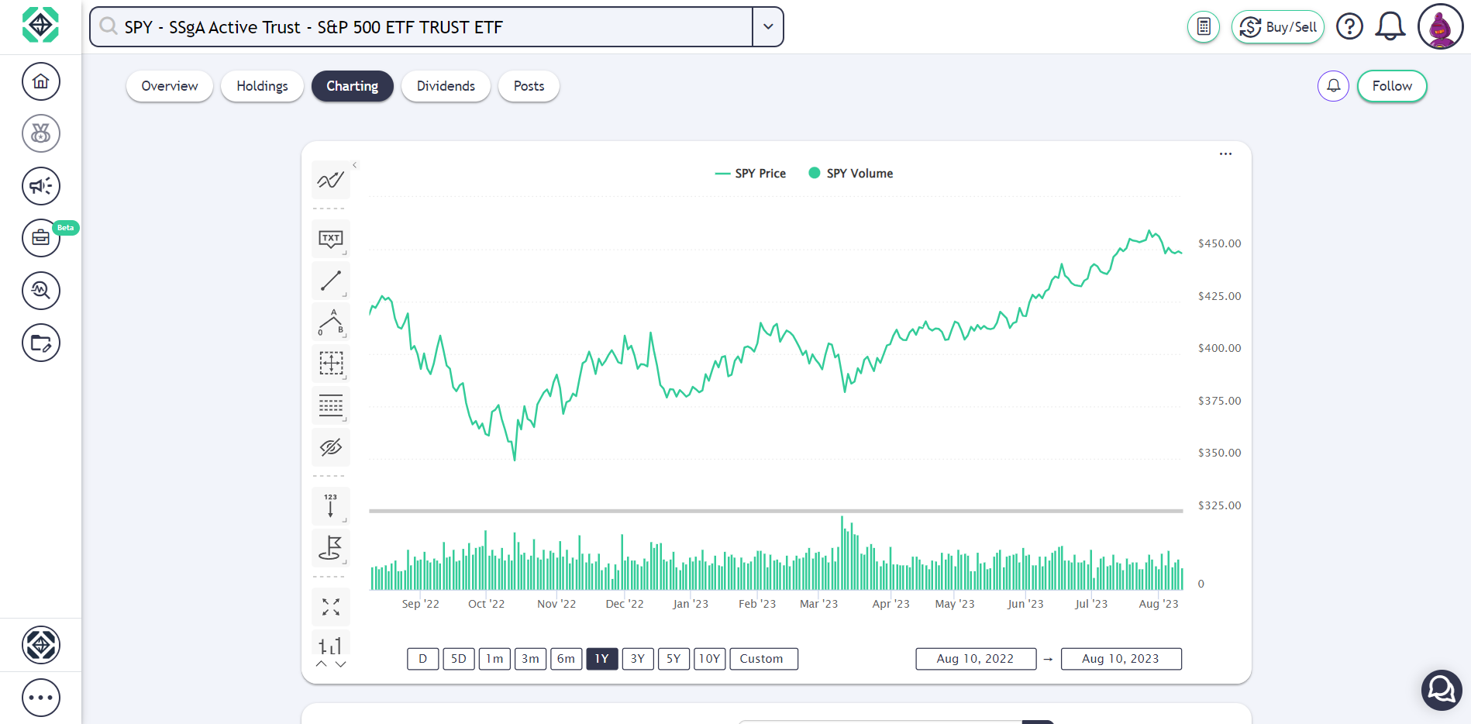Collapse the drawing toolbar with the chevron
This screenshot has width=1471, height=724.
(354, 164)
